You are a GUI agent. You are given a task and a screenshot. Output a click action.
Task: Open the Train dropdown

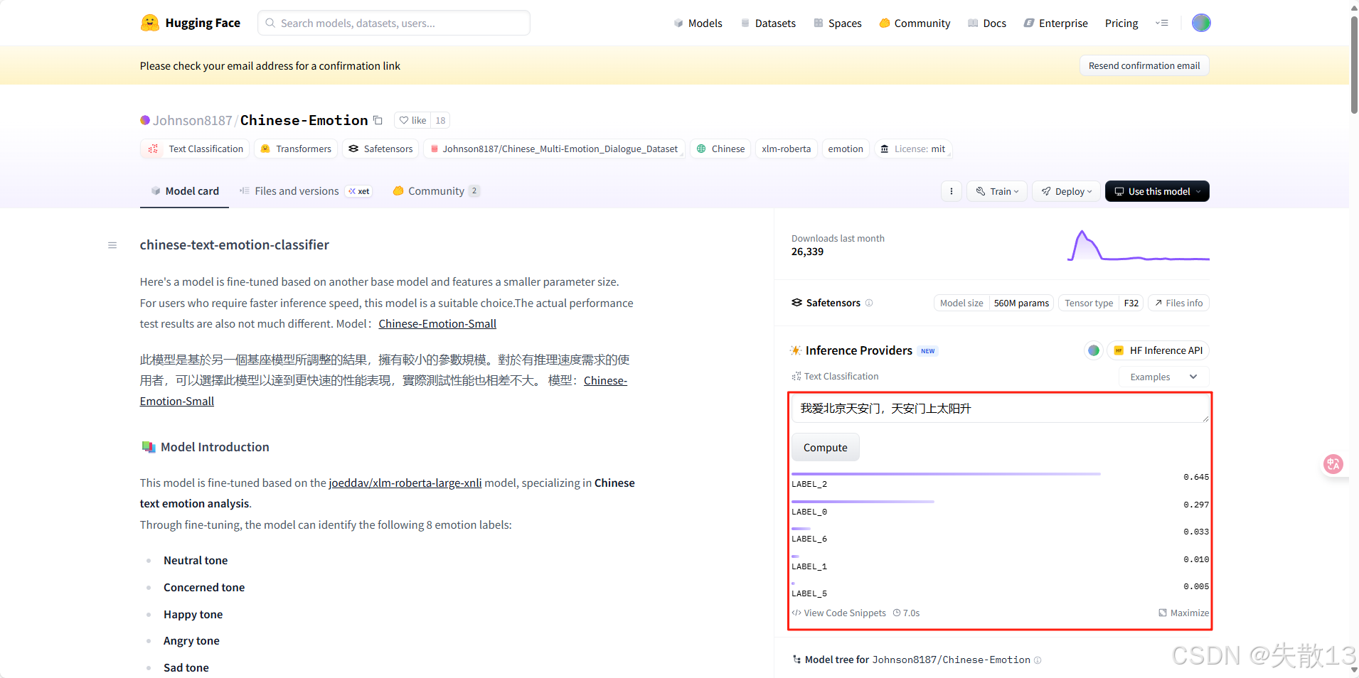point(997,191)
